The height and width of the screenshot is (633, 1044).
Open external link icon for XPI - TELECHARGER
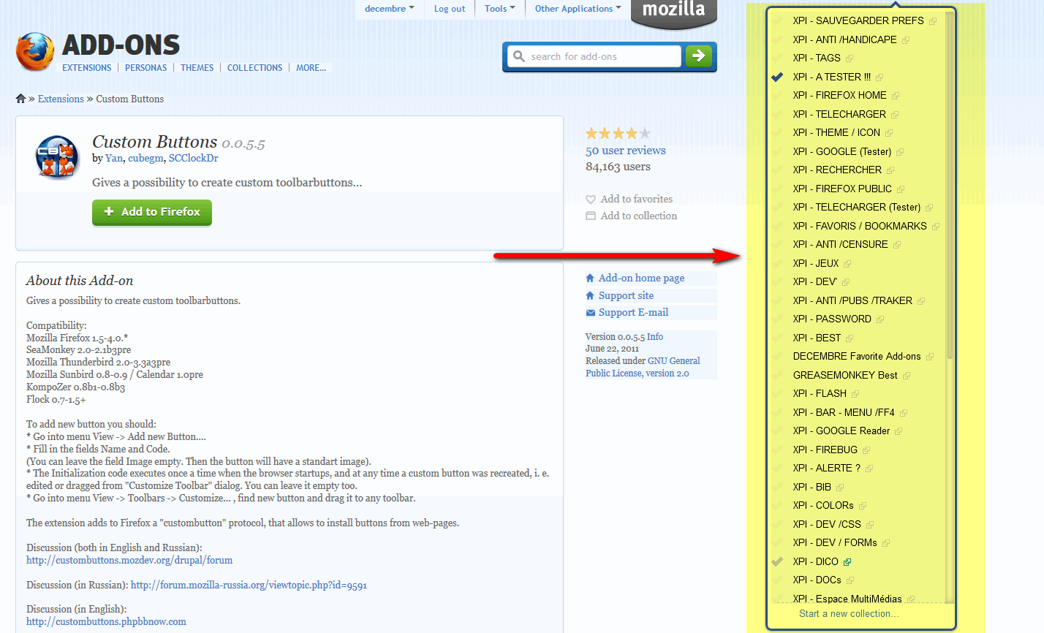click(895, 115)
